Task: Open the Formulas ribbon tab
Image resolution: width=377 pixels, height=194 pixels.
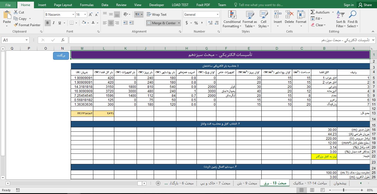Action: click(87, 5)
